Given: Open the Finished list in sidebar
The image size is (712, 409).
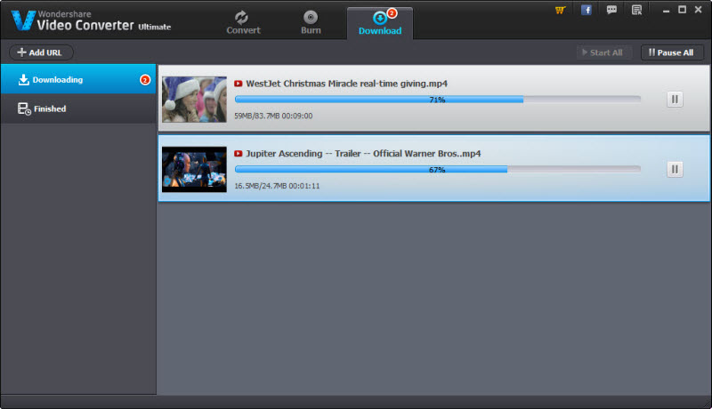Looking at the screenshot, I should [x=78, y=108].
